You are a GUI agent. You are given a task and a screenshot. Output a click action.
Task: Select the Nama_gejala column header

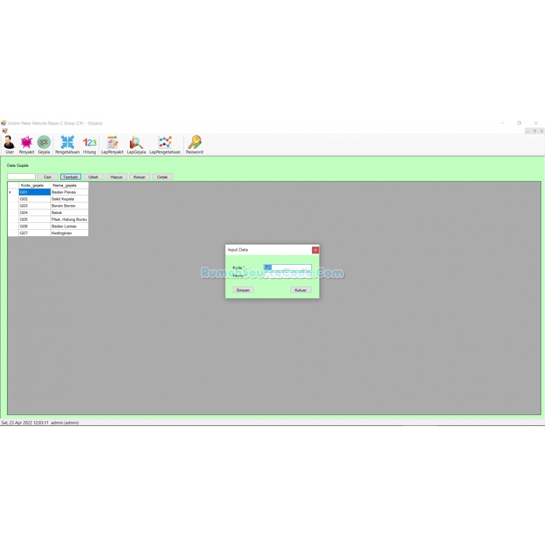pos(69,185)
